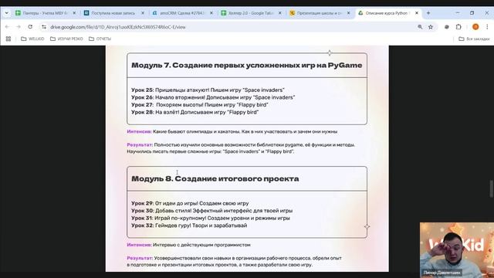Open the orange profile avatar
Screen dimensions: 494x278
[475, 27]
